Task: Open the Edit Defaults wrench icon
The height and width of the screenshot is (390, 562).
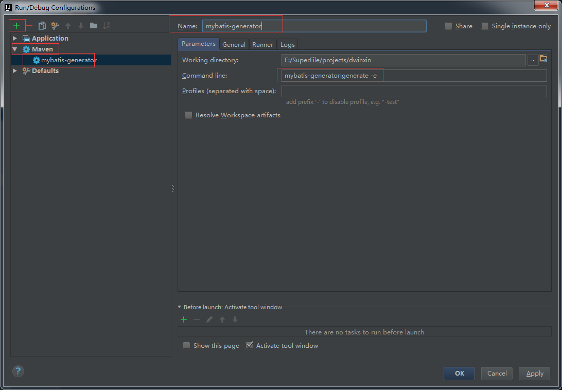Action: tap(55, 26)
